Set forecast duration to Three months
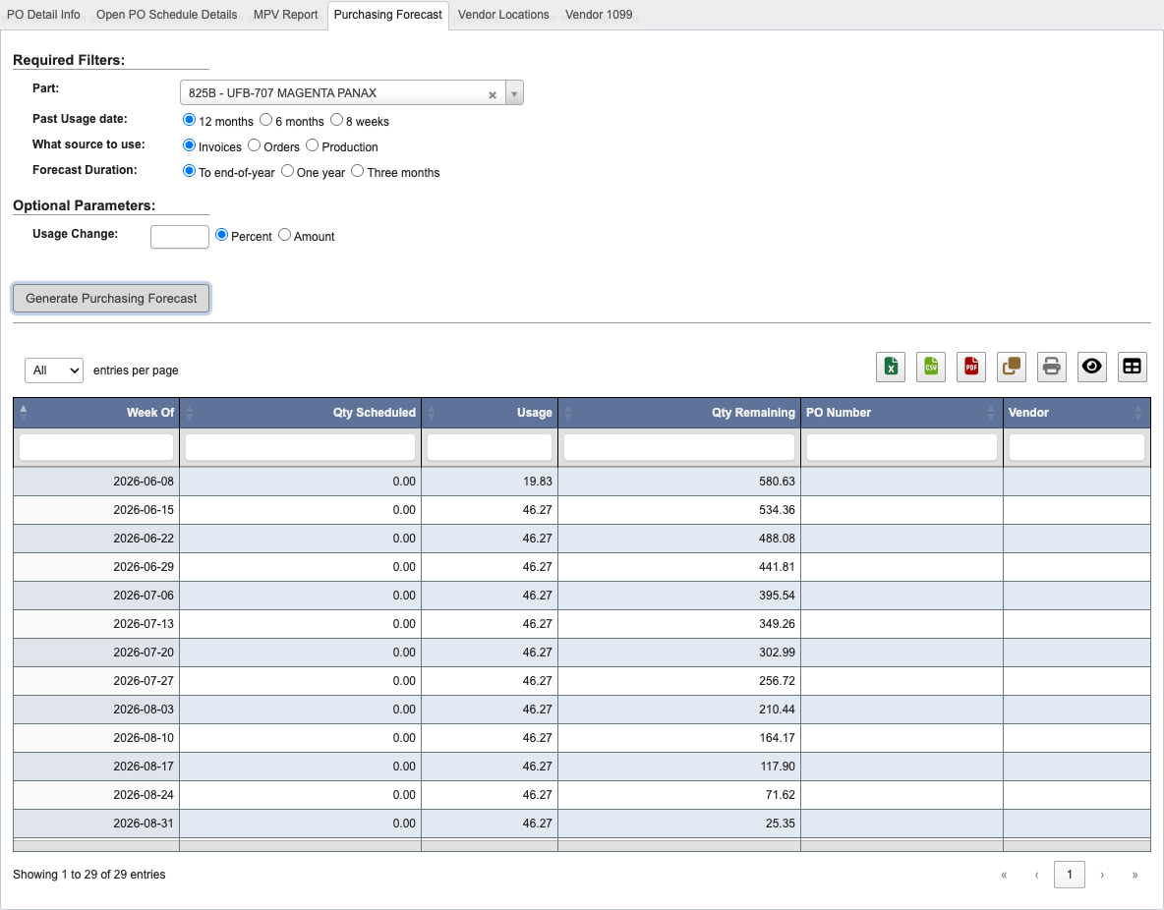The height and width of the screenshot is (910, 1164). 357,171
